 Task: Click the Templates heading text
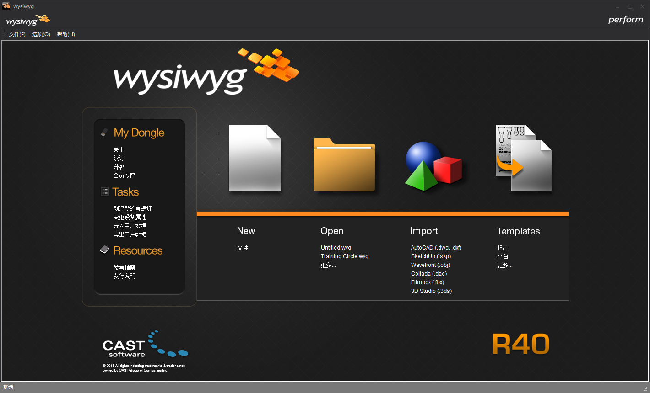[x=519, y=231]
